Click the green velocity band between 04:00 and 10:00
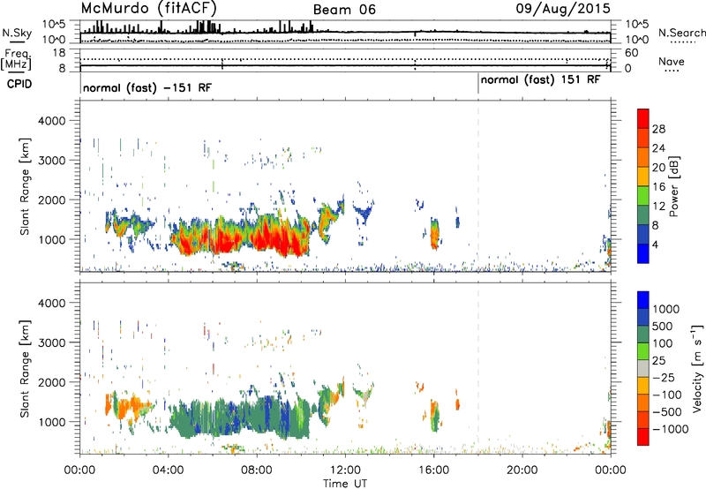Image resolution: width=706 pixels, height=489 pixels. click(x=241, y=418)
